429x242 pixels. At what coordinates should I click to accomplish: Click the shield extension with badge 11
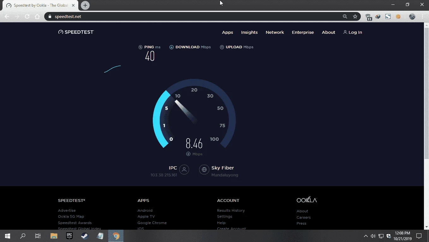click(368, 17)
